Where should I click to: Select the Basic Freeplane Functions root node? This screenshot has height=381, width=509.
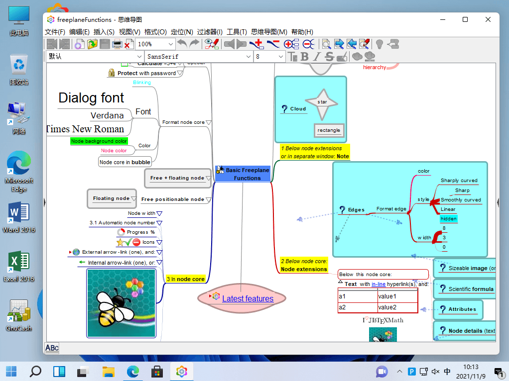click(243, 174)
